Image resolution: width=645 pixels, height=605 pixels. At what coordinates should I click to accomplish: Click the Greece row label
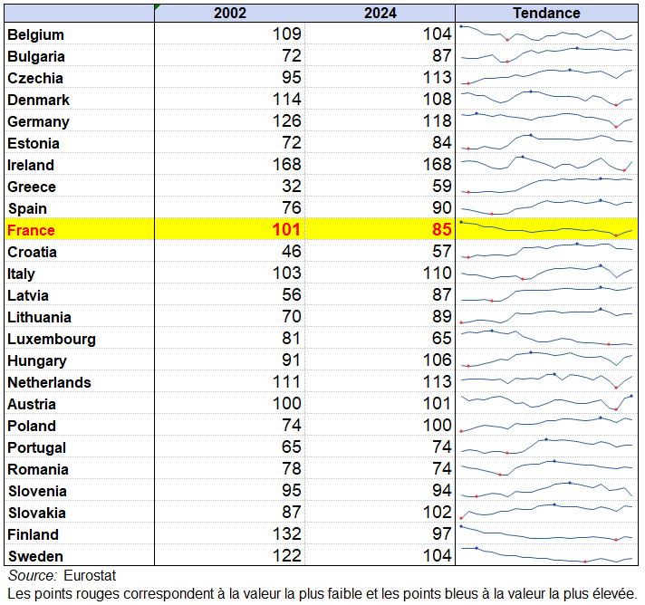(32, 187)
